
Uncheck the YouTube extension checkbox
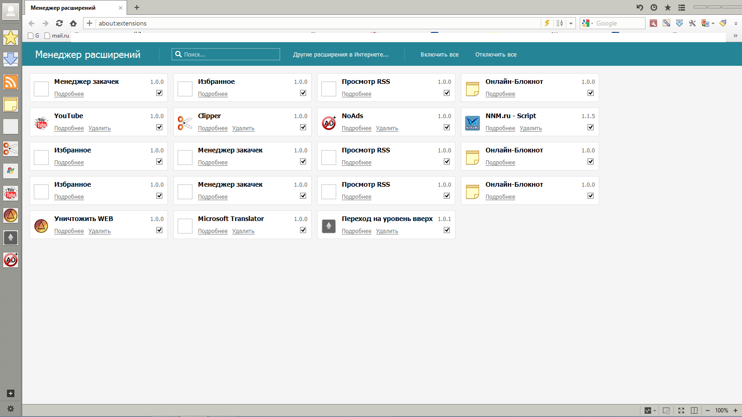pyautogui.click(x=160, y=127)
